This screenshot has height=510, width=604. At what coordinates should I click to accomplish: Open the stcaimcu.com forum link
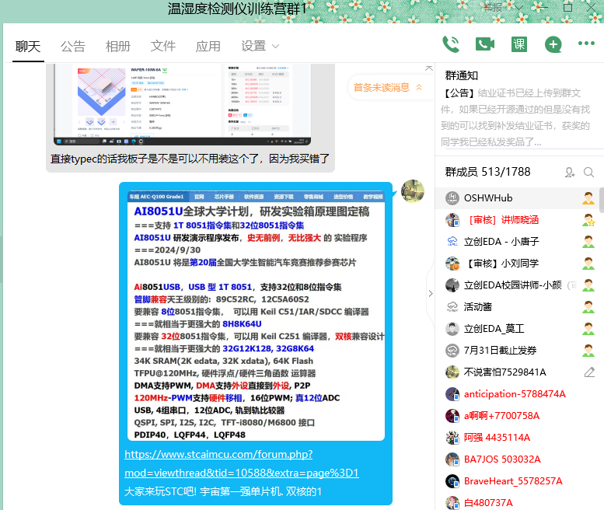[242, 463]
